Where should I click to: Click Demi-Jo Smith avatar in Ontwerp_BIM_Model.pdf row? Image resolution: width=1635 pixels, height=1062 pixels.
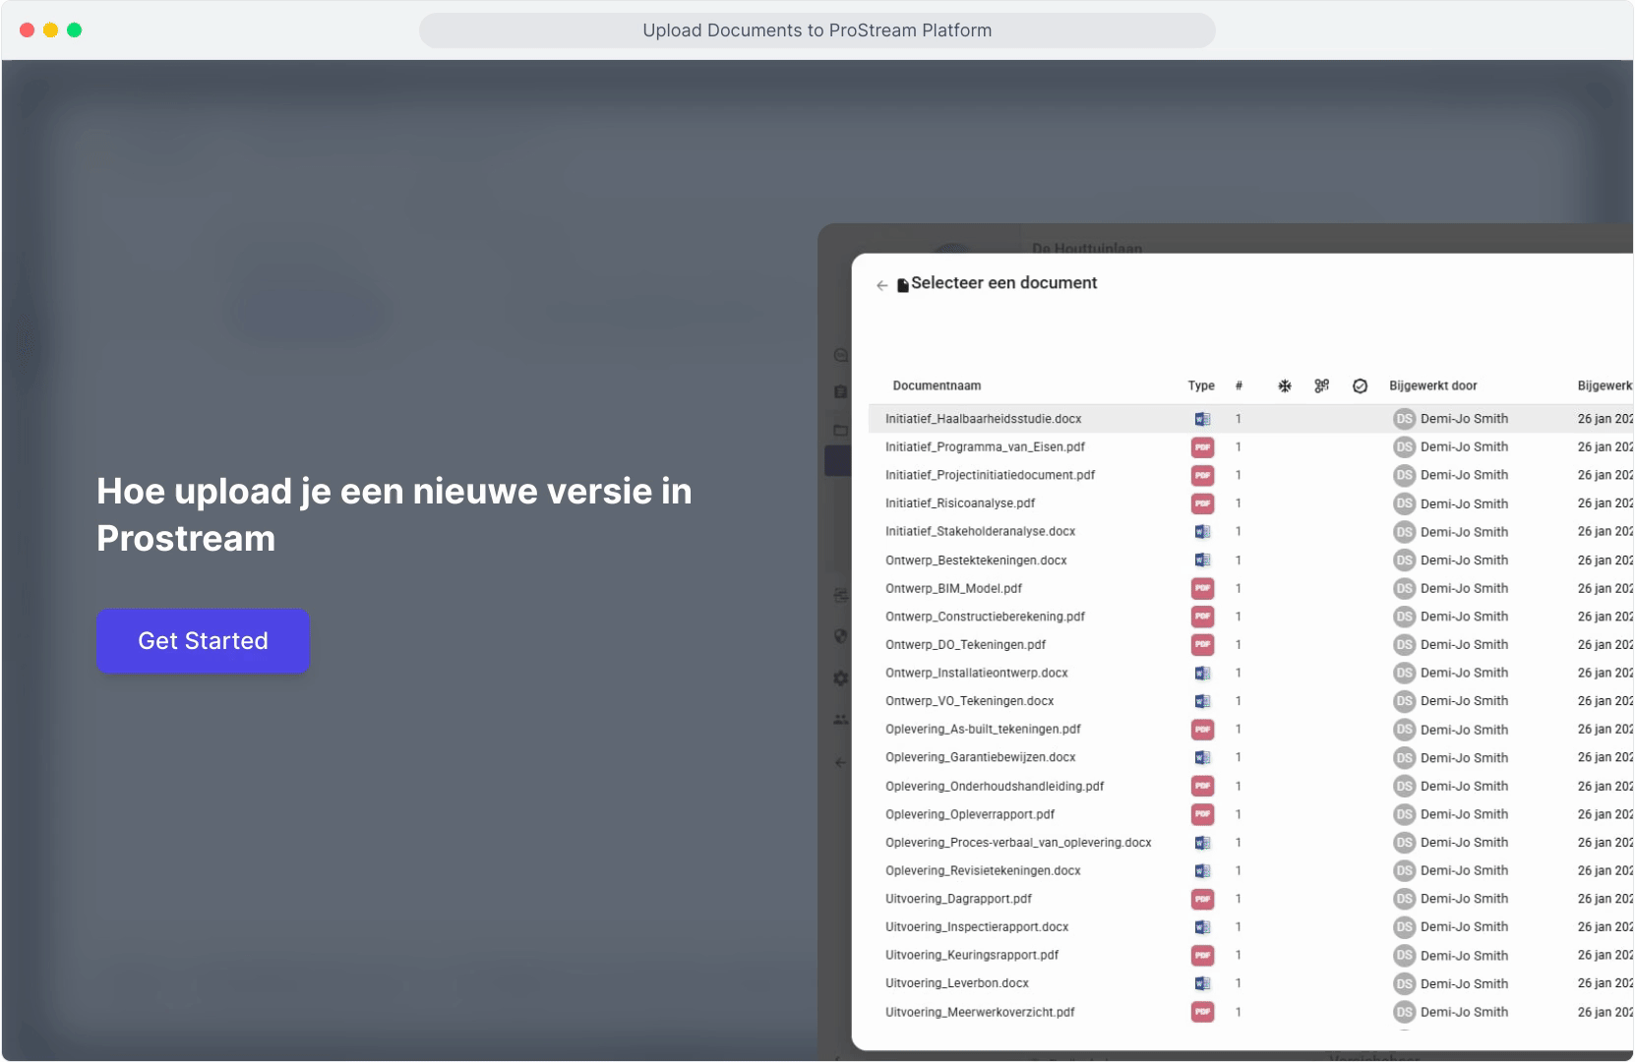coord(1404,588)
